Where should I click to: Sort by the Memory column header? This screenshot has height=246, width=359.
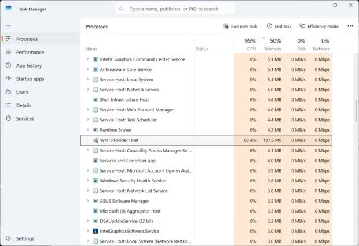[271, 44]
